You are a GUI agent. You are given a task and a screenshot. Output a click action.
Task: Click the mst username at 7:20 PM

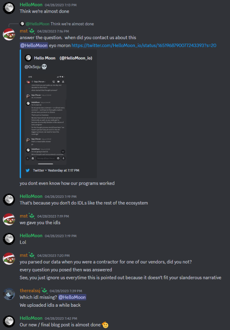coord(24,255)
